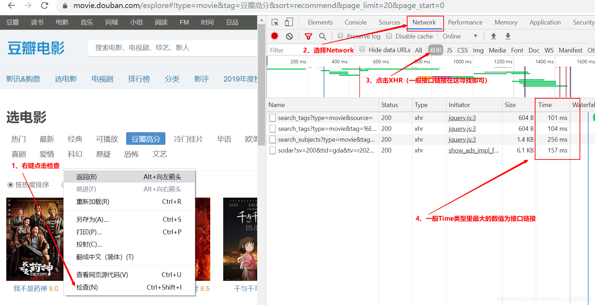Click the Media filter type

(497, 50)
